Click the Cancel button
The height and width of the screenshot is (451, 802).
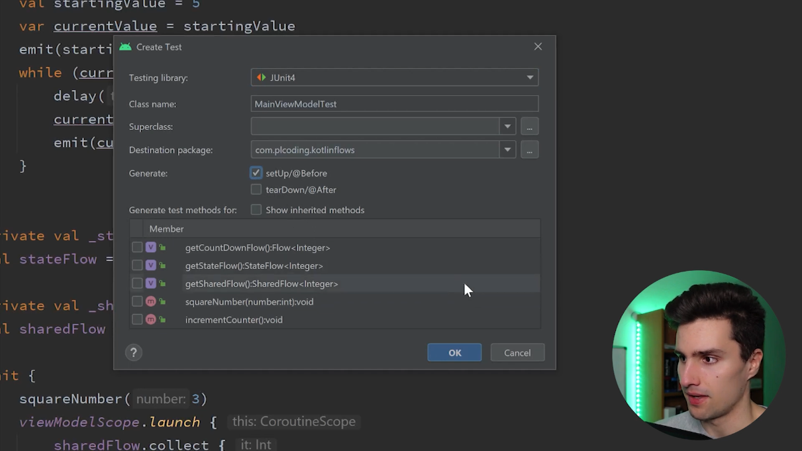(517, 352)
